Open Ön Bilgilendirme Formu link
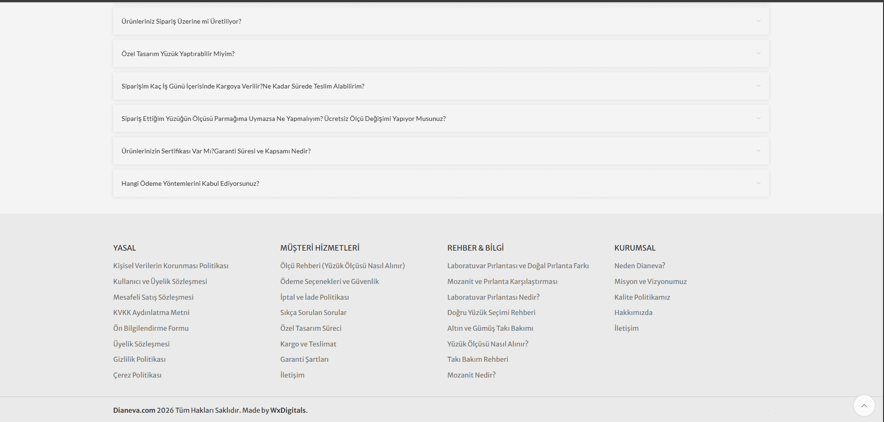This screenshot has height=422, width=884. 151,328
